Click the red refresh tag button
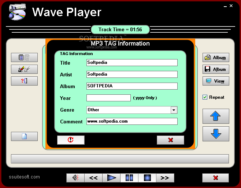The width and height of the screenshot is (241, 188). pos(71,140)
